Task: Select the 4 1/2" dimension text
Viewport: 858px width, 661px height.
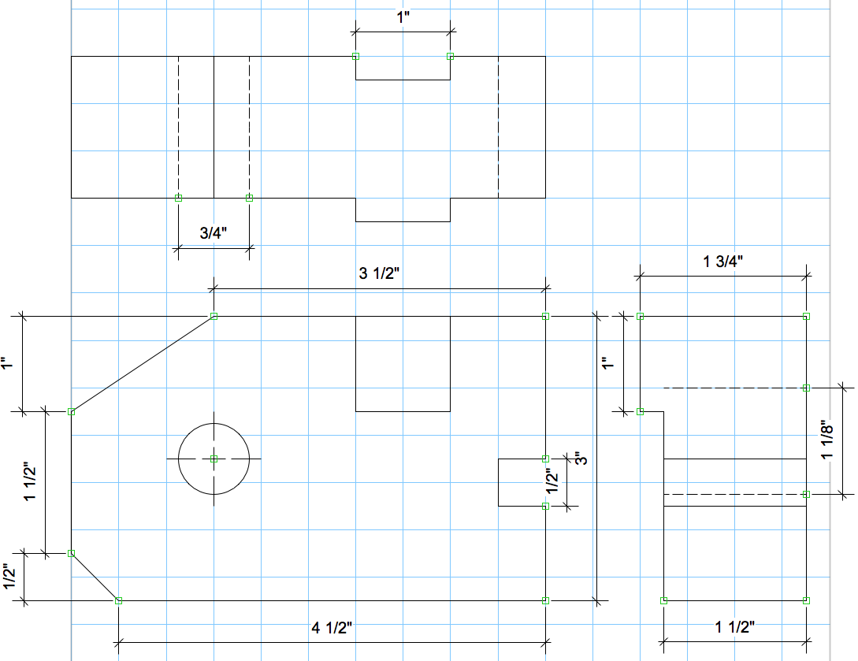Action: point(332,627)
